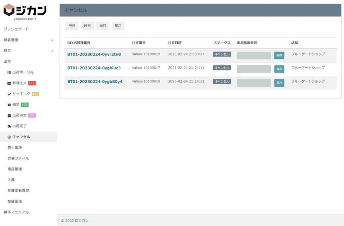This screenshot has width=344, height=226.
Task: Select the ピッキング checkmark icon
Action: point(9,94)
